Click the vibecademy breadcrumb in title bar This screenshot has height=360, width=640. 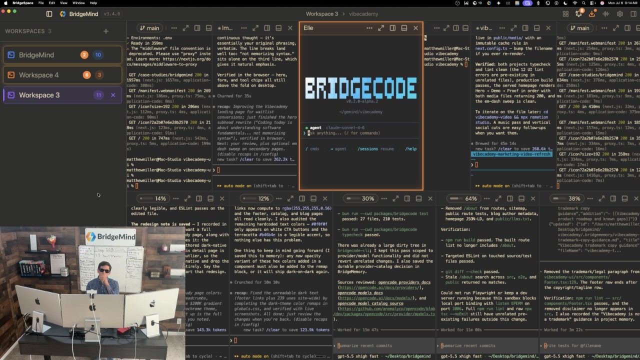coord(363,14)
